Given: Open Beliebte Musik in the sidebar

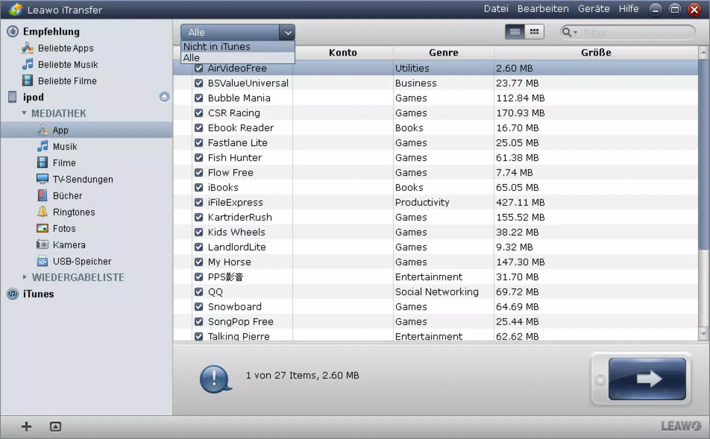Looking at the screenshot, I should [x=59, y=65].
